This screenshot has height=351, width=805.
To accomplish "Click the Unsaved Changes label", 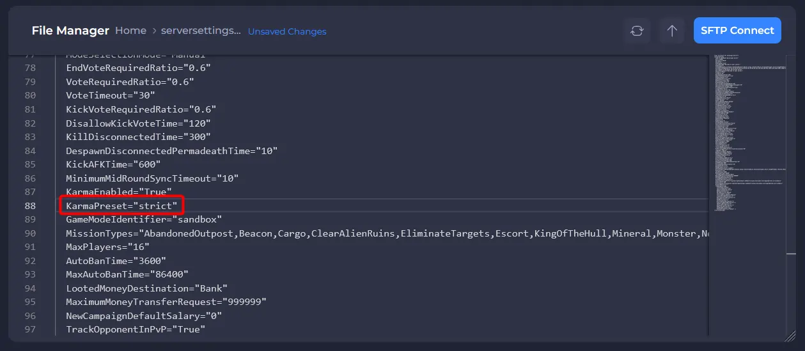I will point(287,31).
